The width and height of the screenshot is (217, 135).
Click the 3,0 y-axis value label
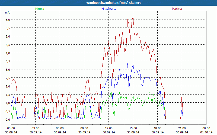8,70
